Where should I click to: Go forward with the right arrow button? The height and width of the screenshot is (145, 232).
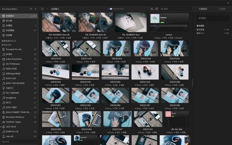pos(47,9)
